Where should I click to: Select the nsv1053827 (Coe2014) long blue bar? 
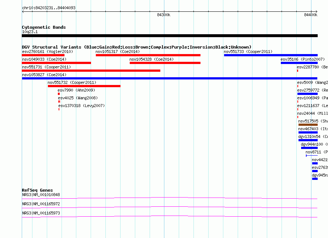(170, 78)
